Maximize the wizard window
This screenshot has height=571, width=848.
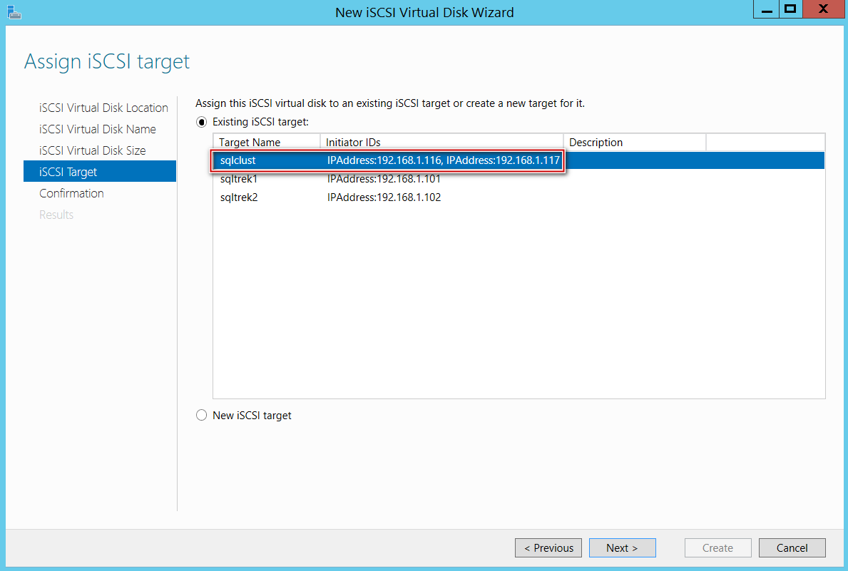coord(790,10)
